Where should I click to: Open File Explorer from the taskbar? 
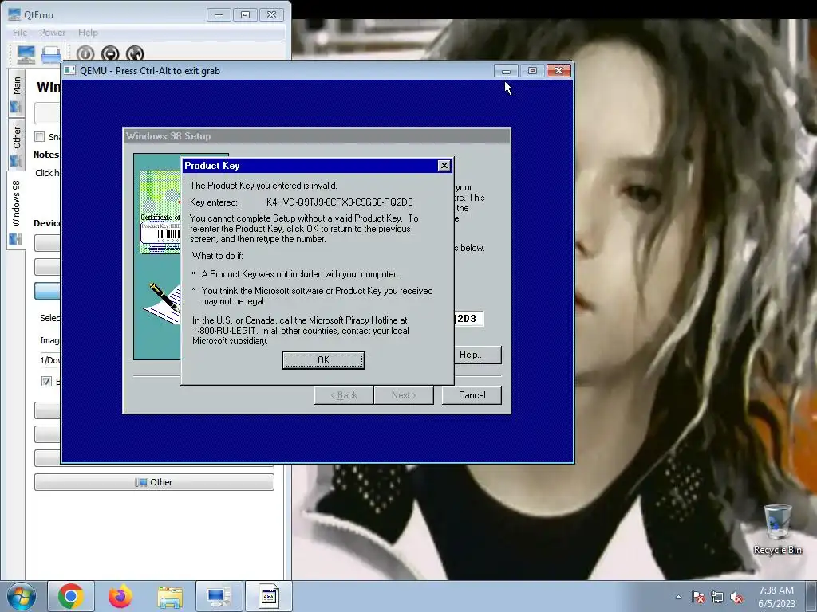[x=170, y=596]
